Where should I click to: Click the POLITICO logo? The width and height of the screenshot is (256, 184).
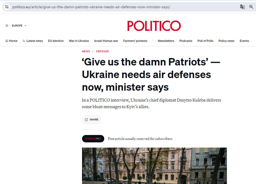tap(154, 26)
